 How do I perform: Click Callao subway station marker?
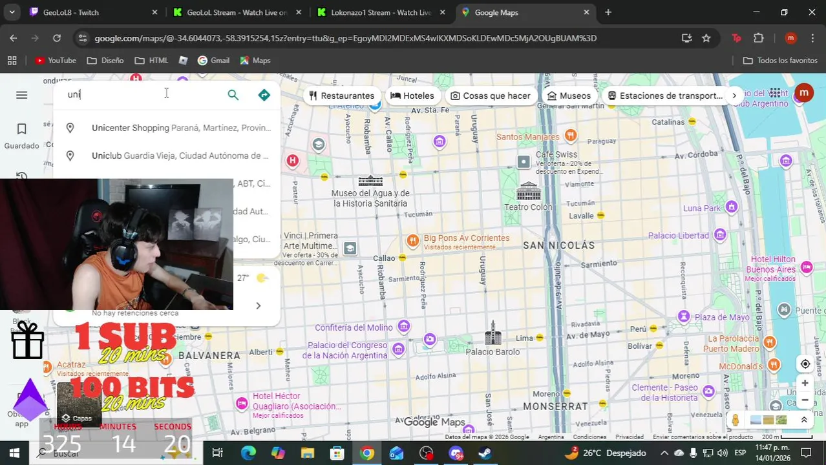coord(402,258)
